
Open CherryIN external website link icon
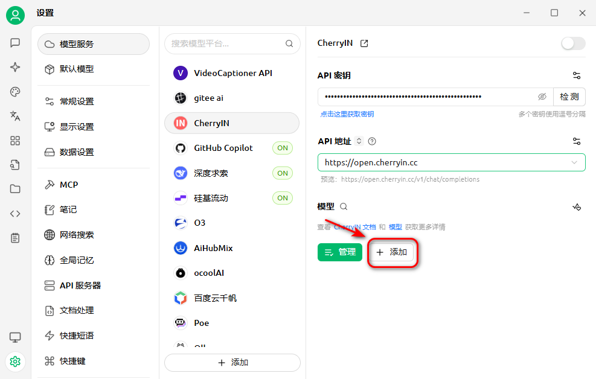(x=364, y=43)
